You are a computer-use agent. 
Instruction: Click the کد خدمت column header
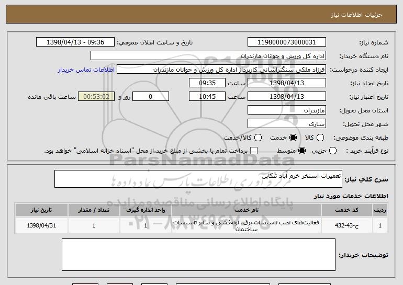click(346, 210)
